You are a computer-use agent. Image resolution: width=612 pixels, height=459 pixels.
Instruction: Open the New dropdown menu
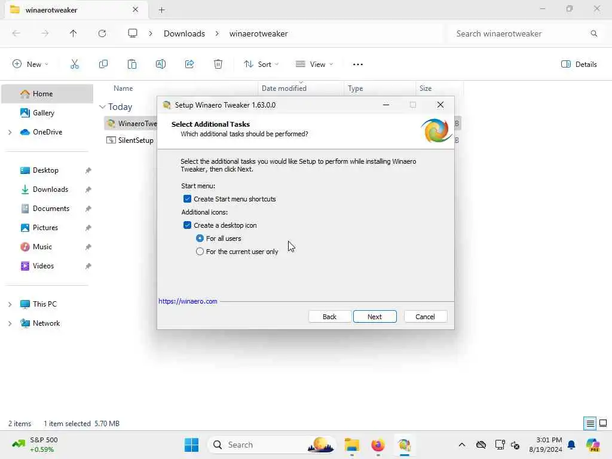(30, 65)
